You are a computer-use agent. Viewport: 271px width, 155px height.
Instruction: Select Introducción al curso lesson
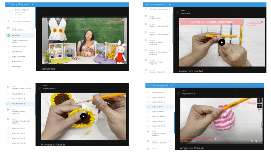click(x=19, y=47)
